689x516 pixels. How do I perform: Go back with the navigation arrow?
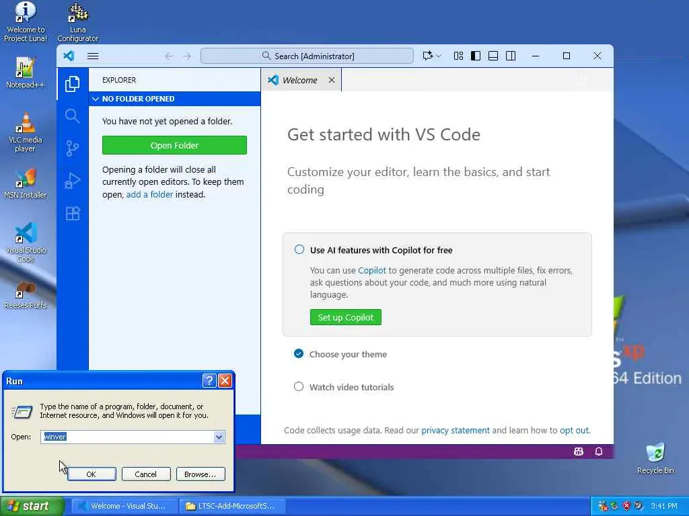(169, 56)
